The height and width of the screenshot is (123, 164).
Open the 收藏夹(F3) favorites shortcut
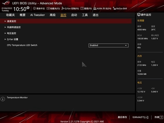coord(48,8)
